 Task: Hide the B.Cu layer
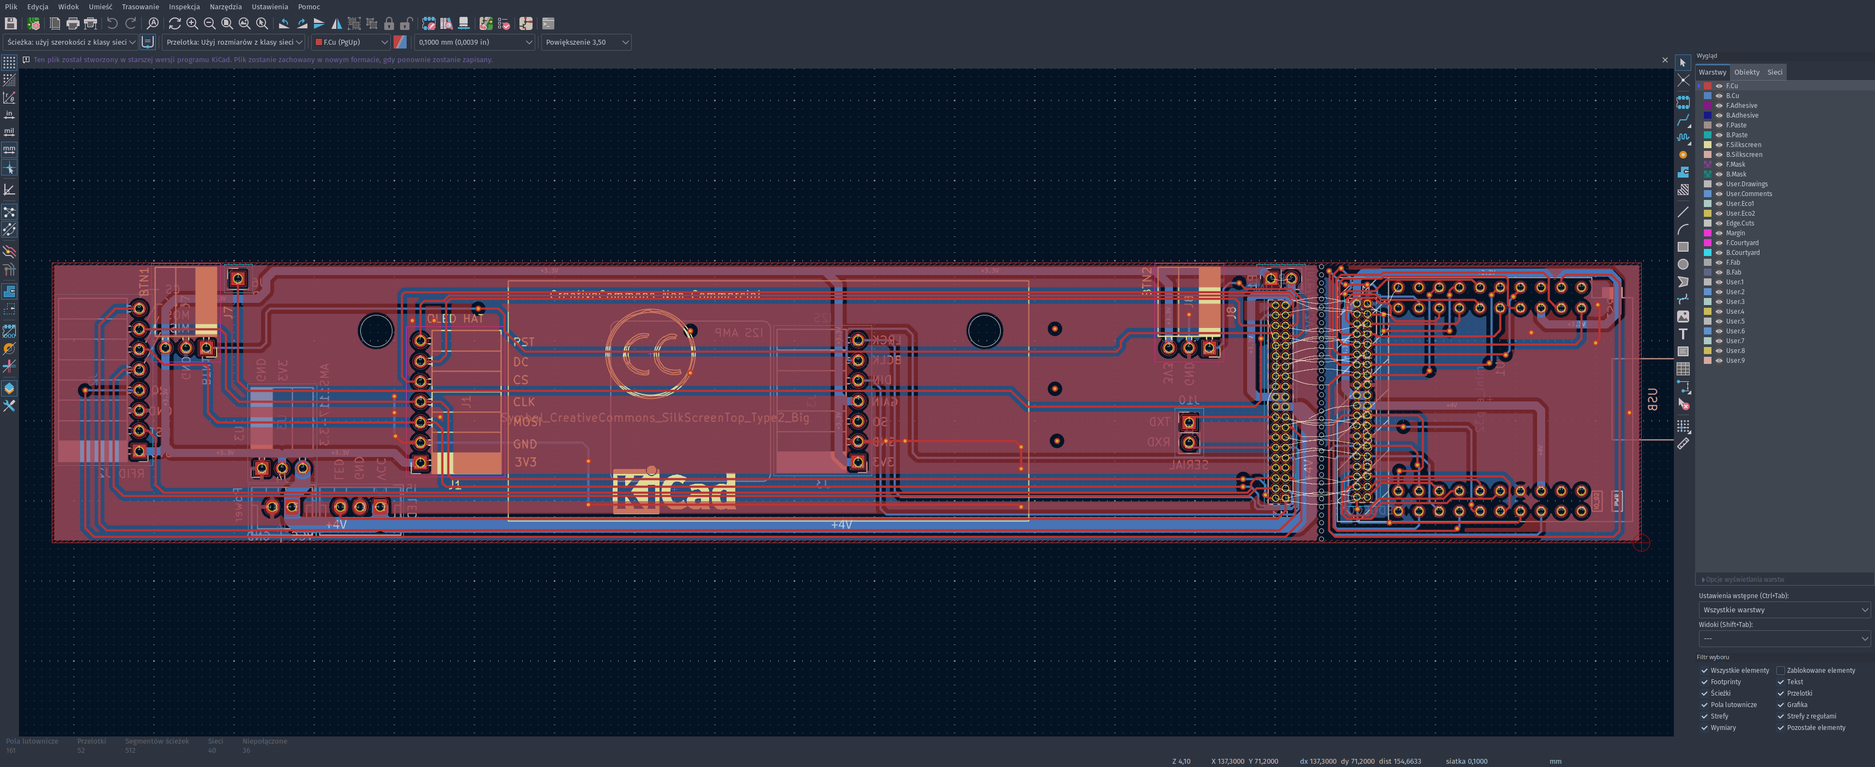tap(1719, 96)
